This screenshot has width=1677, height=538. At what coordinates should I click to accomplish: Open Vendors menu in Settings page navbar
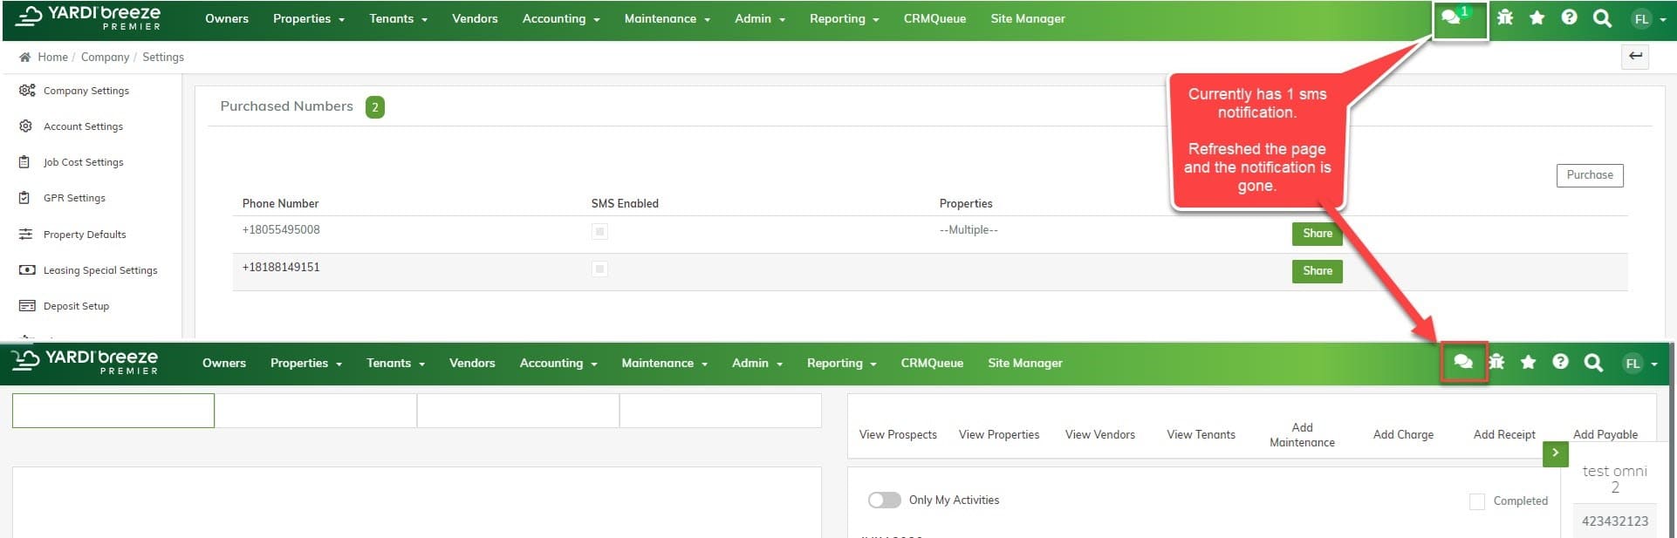(475, 18)
